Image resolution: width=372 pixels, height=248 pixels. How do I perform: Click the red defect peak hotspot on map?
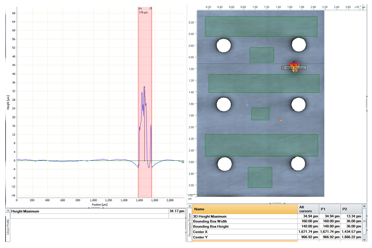(294, 64)
